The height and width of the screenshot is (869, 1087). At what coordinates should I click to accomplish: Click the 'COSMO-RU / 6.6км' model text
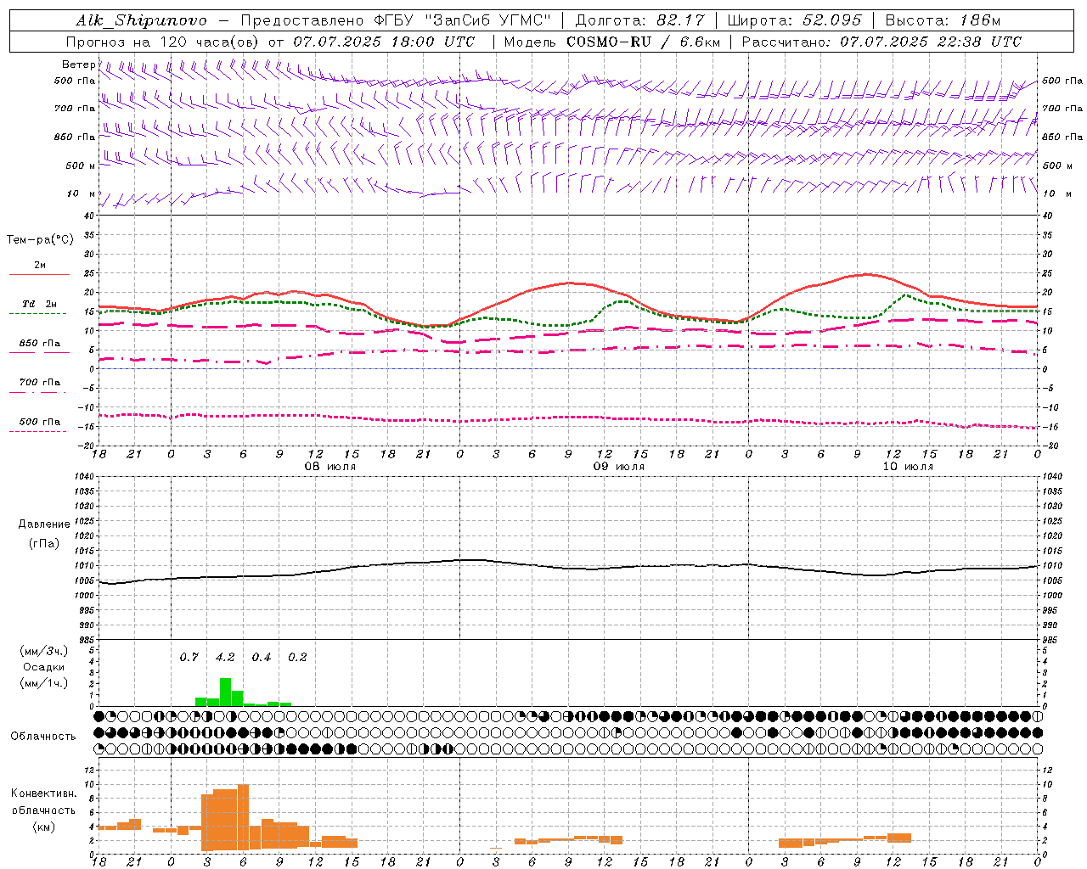[644, 42]
